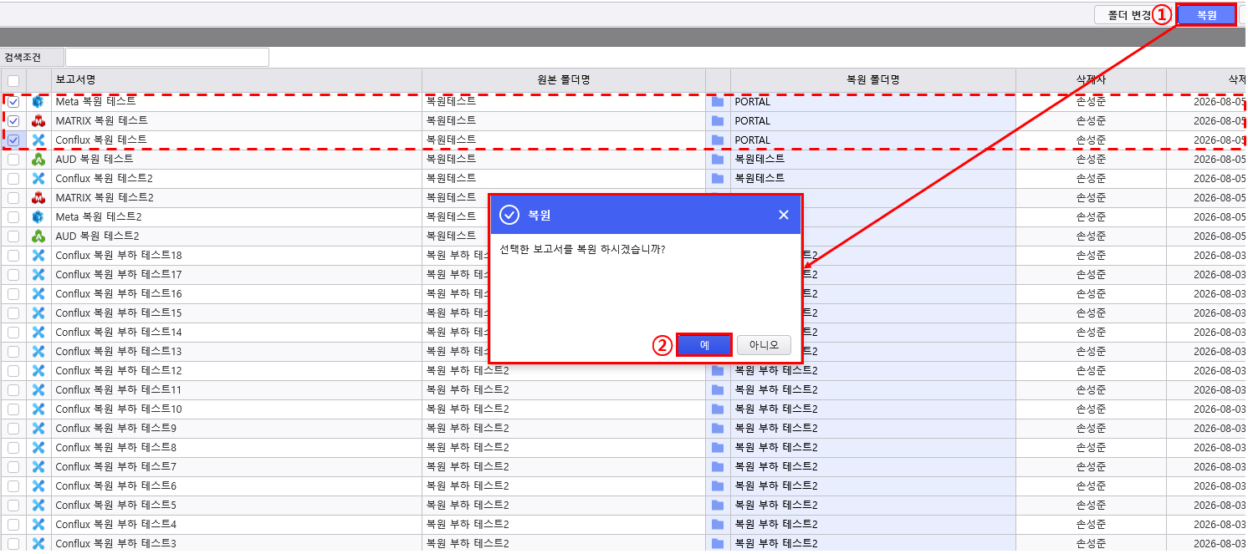Click folder icon in 부하 테스트3 row
This screenshot has width=1248, height=554.
718,543
